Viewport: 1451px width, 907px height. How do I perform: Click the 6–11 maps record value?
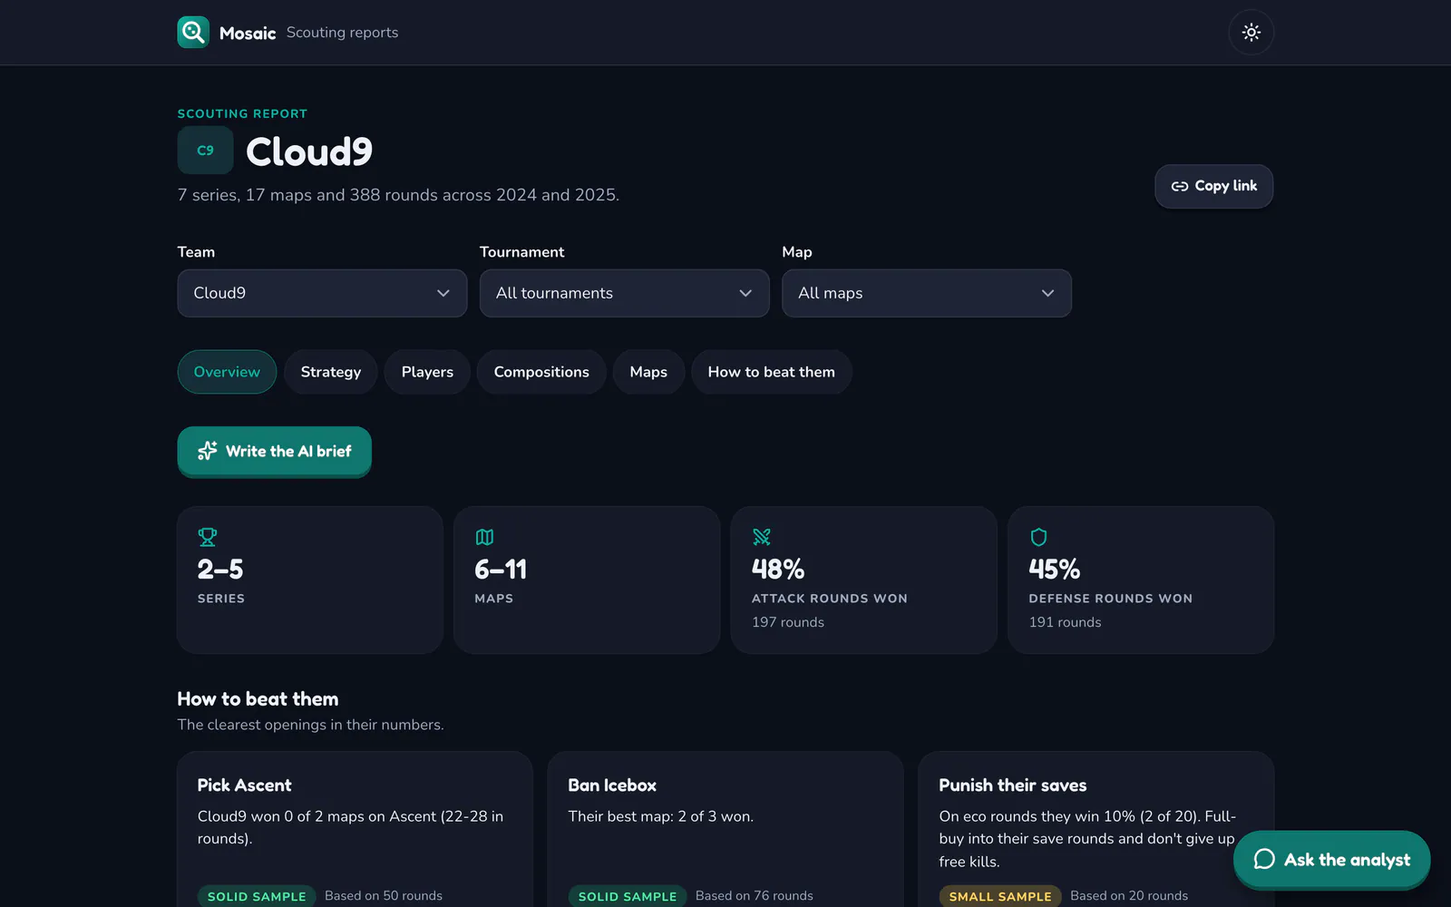point(501,570)
